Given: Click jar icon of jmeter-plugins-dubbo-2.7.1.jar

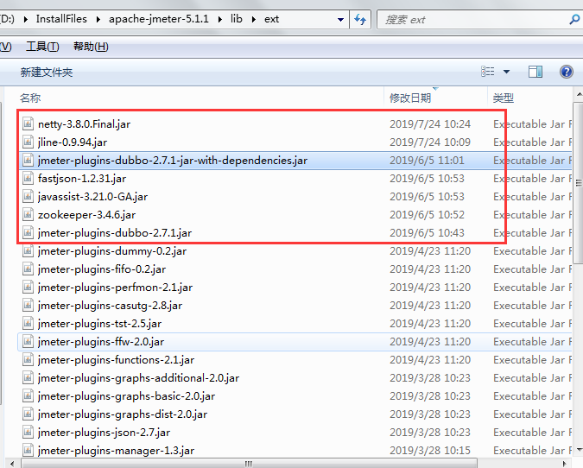Looking at the screenshot, I should [x=28, y=232].
